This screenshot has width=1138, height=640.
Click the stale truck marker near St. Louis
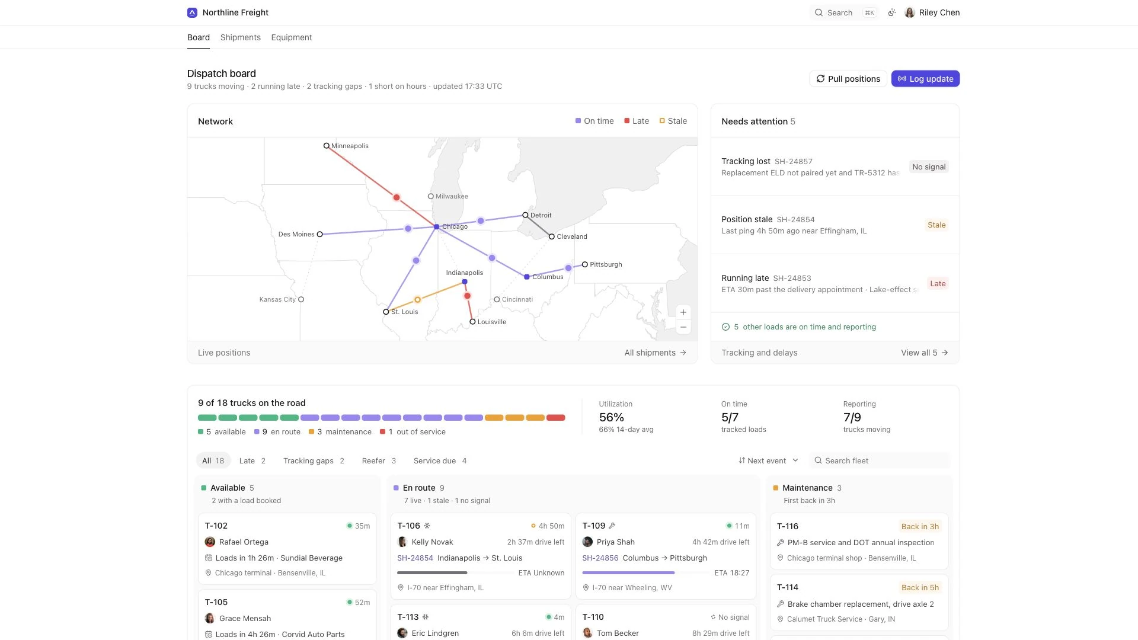(x=417, y=300)
